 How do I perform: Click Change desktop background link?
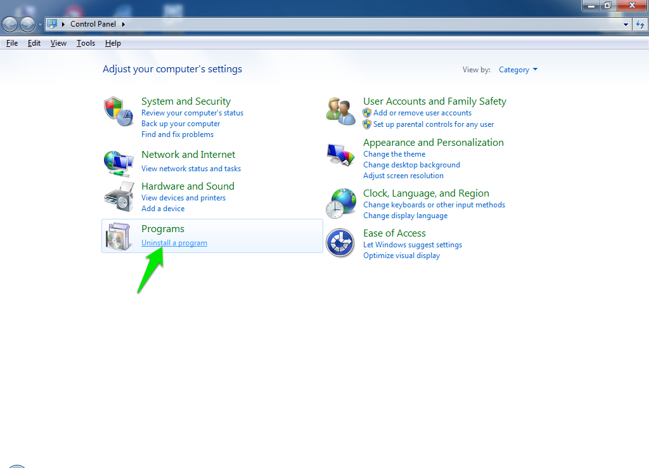411,165
